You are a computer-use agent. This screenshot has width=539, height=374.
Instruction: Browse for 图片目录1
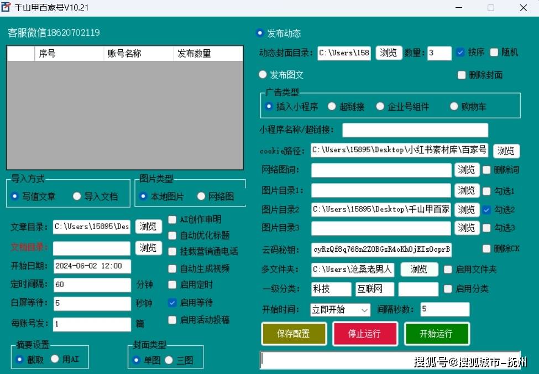point(467,191)
